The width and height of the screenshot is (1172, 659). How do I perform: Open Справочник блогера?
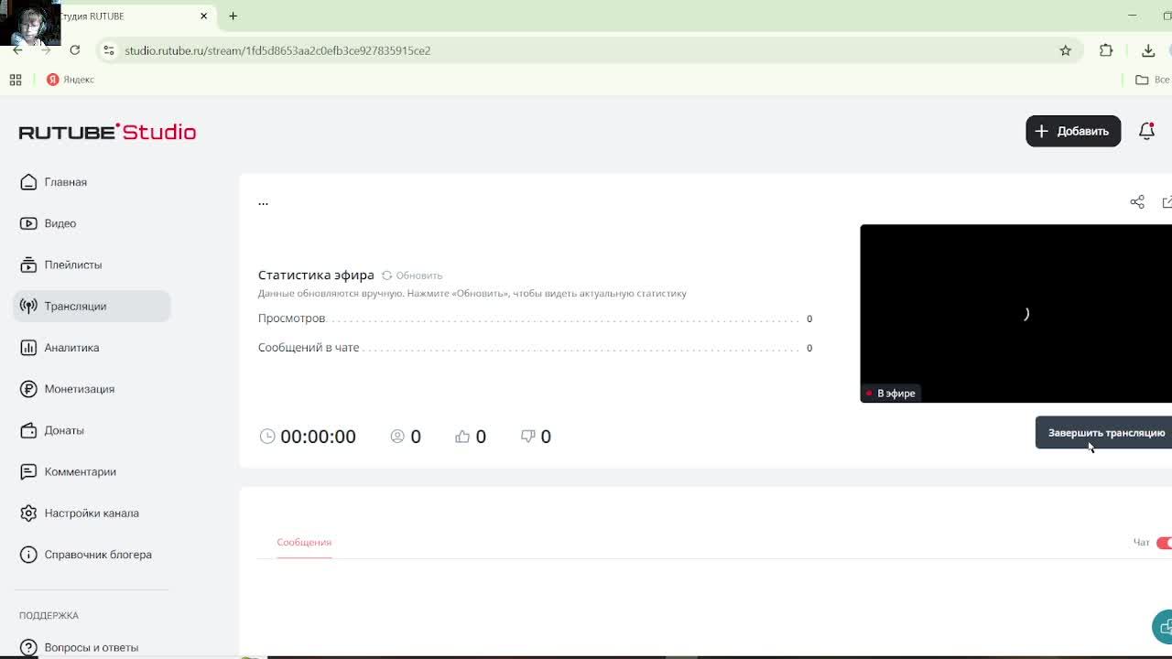coord(92,555)
